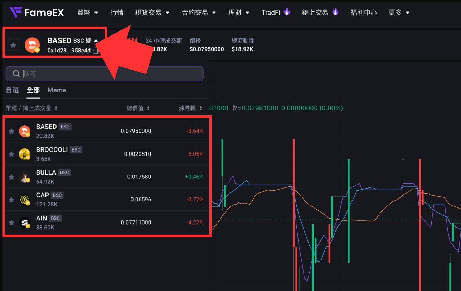
Task: Go to 行情 page
Action: (117, 13)
